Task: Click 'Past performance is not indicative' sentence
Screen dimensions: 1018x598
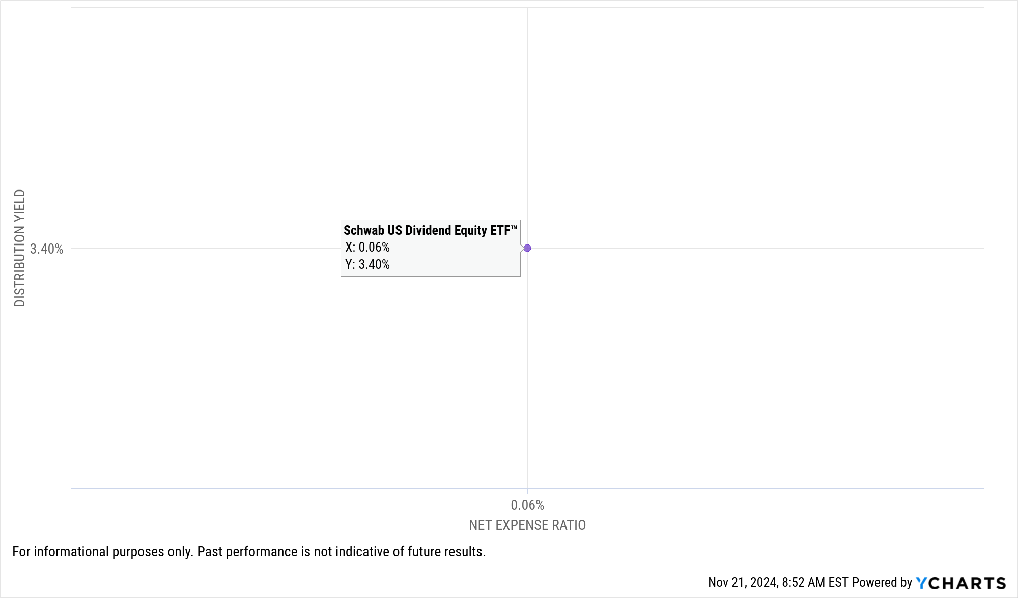Action: [341, 551]
